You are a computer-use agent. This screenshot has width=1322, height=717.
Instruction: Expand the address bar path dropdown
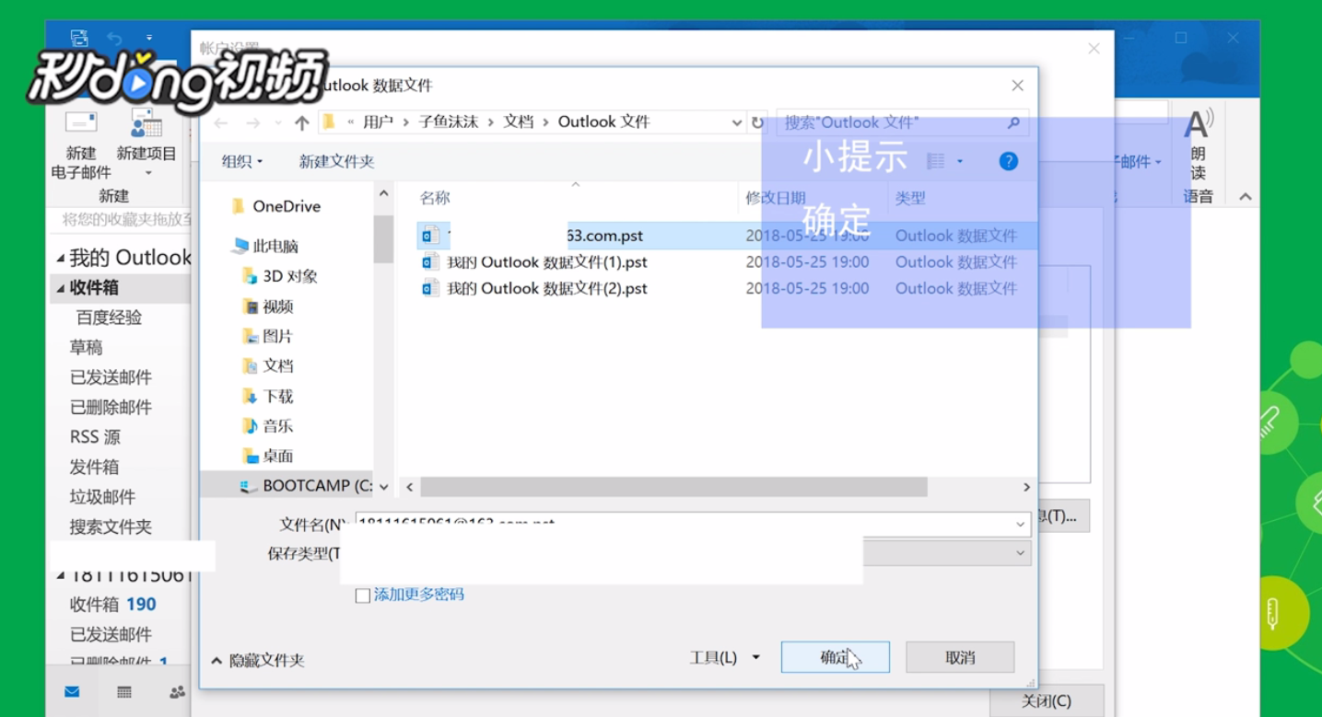[x=736, y=122]
